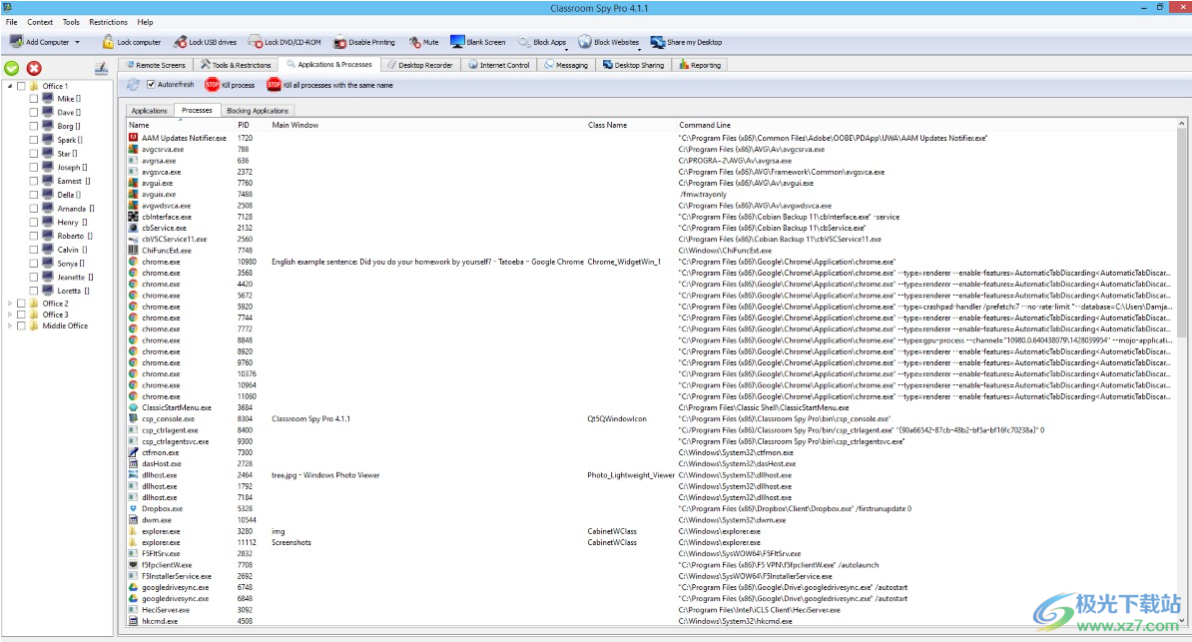Screen dimensions: 1192x642
Task: Open the Add Computer dropdown arrow
Action: pyautogui.click(x=77, y=43)
